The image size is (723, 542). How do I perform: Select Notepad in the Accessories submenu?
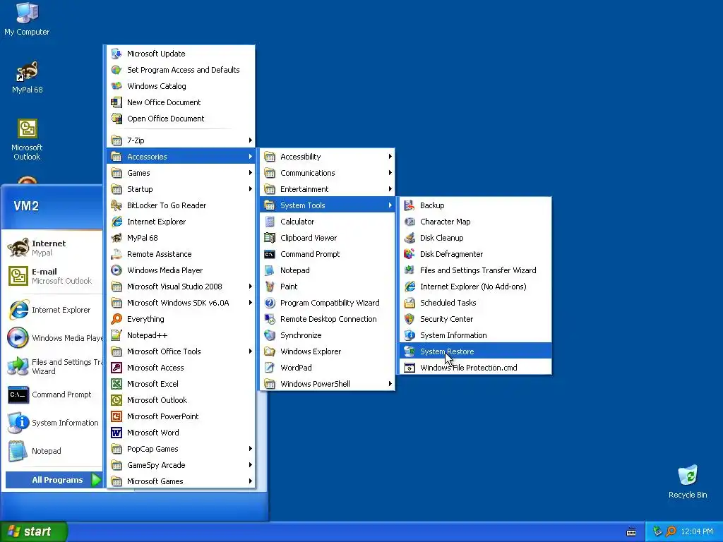coord(328,270)
